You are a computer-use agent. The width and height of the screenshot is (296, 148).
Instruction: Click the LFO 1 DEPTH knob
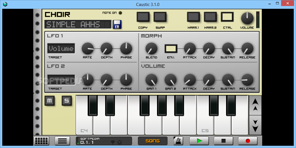coord(107,48)
